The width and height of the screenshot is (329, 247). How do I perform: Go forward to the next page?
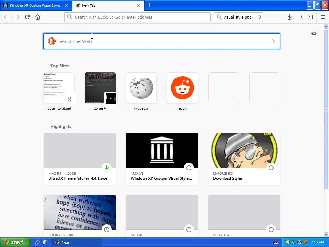coord(17,17)
